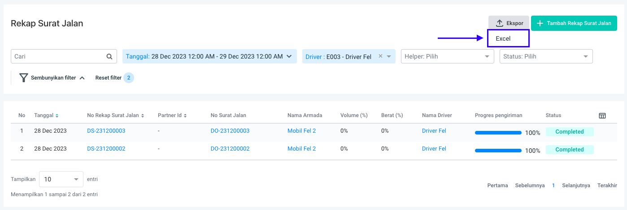Screen dimensions: 627x210
Task: Click the Ekspor upload button
Action: tap(509, 23)
